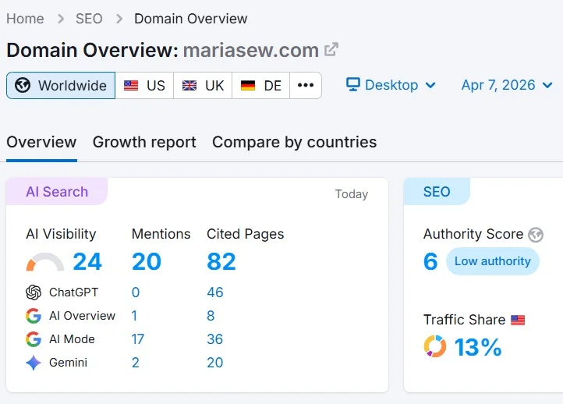Go to Home breadcrumb link
The width and height of the screenshot is (563, 404).
(25, 19)
